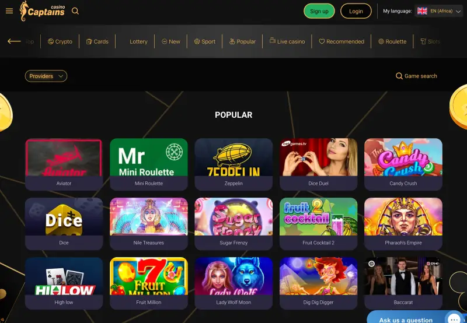467x323 pixels.
Task: Select the Crypto category
Action: pyautogui.click(x=60, y=41)
